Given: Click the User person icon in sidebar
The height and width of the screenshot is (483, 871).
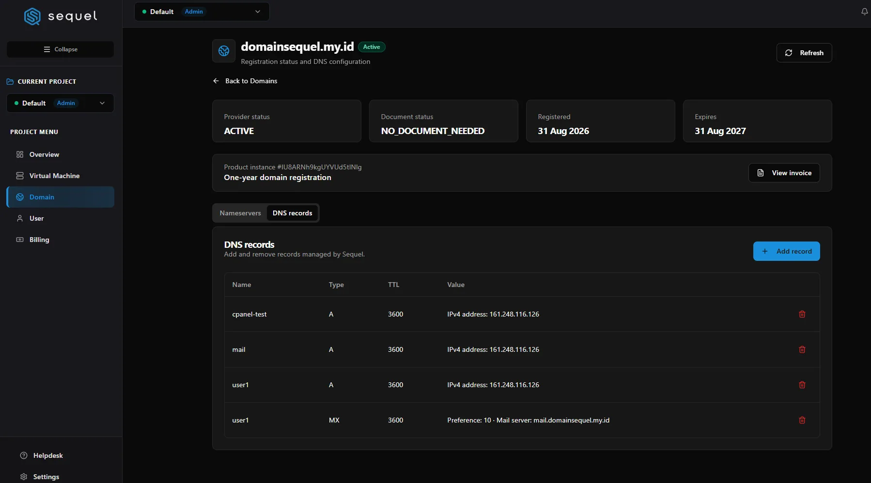Looking at the screenshot, I should (x=20, y=218).
